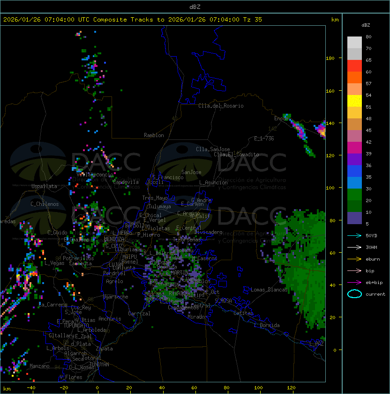
Task: Click the Mirador map label
Action: pos(197,317)
